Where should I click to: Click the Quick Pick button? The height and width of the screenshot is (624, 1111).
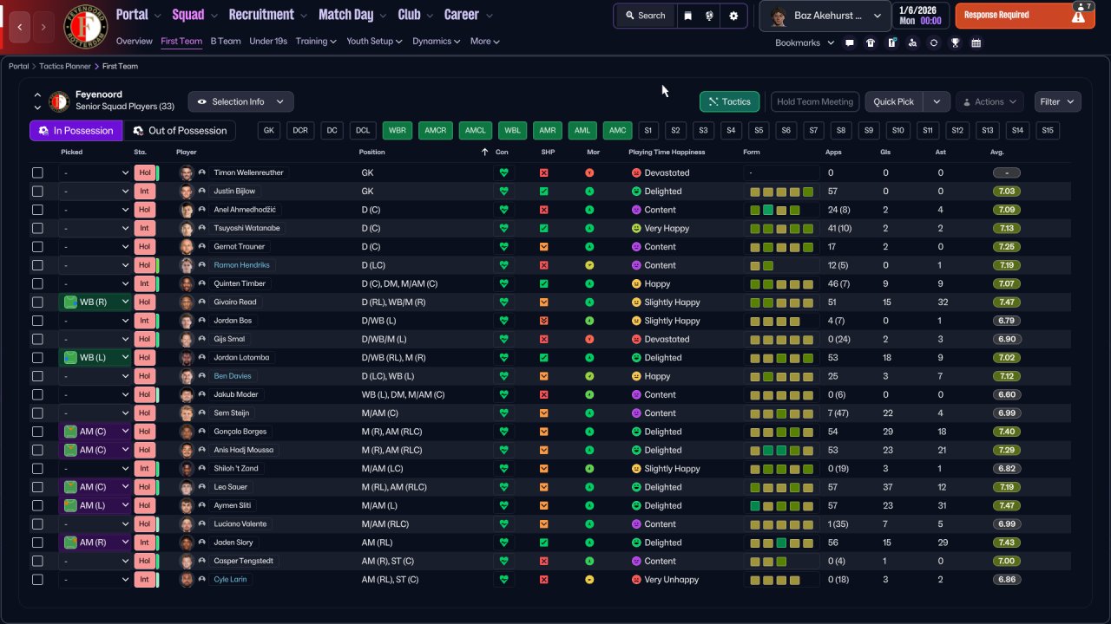[x=894, y=101]
